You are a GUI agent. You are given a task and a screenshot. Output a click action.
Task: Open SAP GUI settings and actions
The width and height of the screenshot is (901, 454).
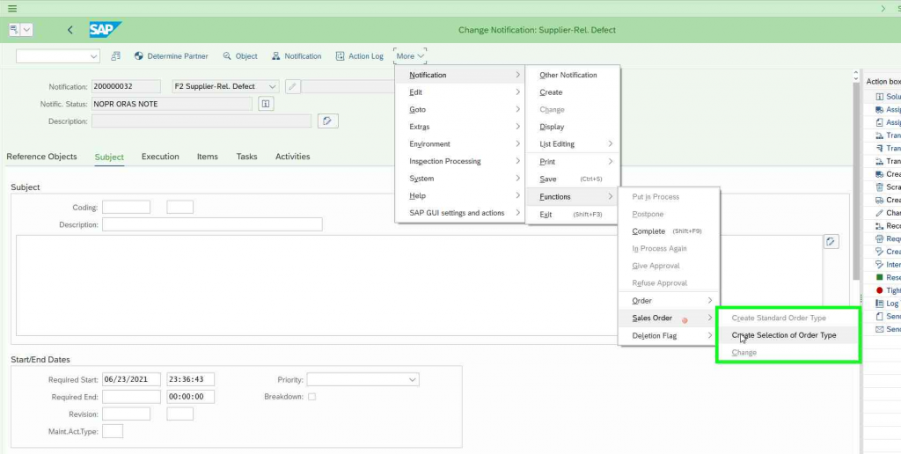(x=459, y=213)
